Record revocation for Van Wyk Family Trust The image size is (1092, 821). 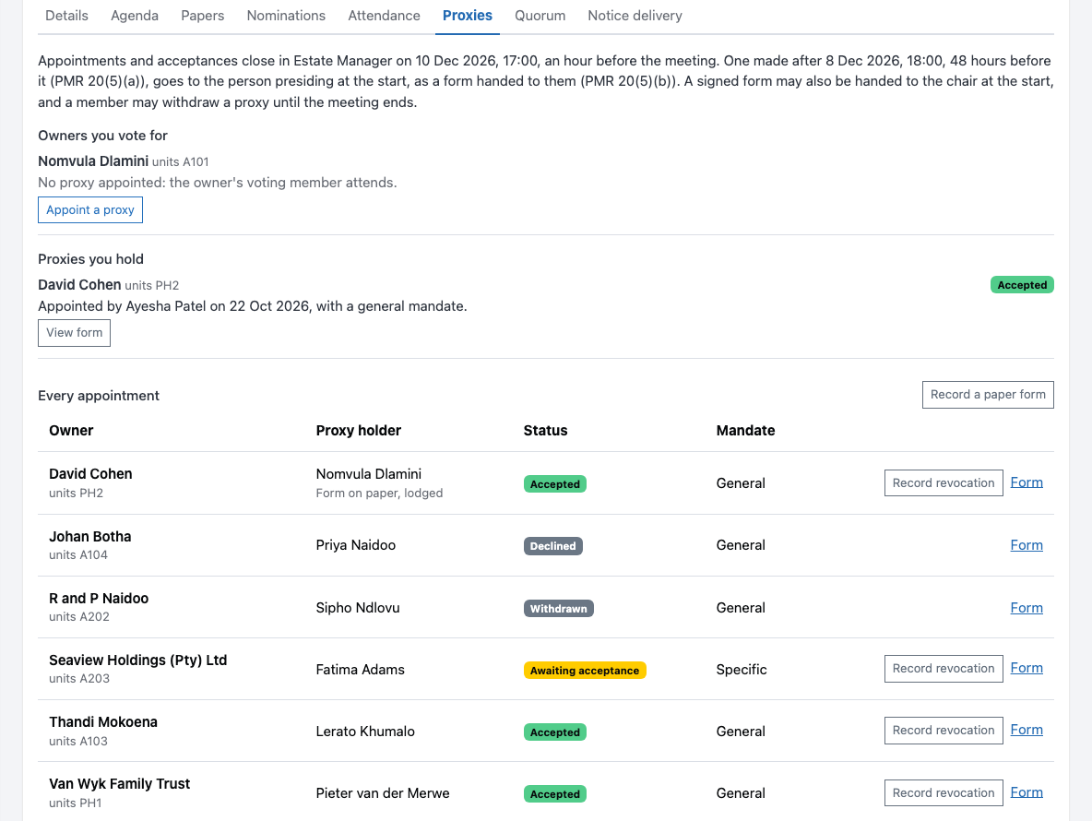(944, 792)
